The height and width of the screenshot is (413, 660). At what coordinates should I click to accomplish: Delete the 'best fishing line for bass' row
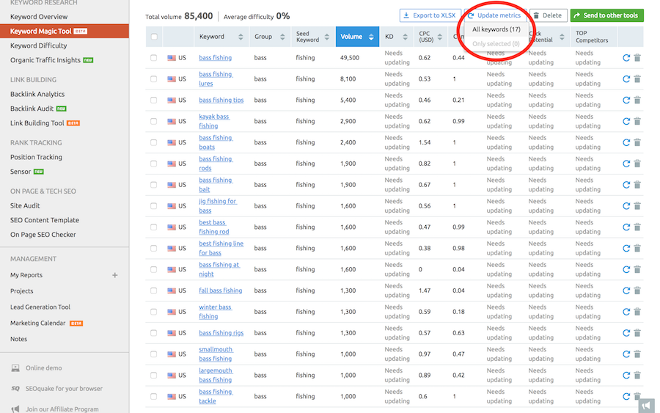[637, 249]
